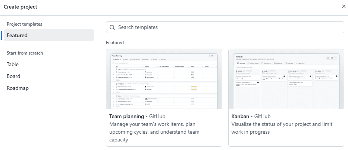Image resolution: width=348 pixels, height=150 pixels.
Task: Click the Project templates label
Action: pos(24,24)
